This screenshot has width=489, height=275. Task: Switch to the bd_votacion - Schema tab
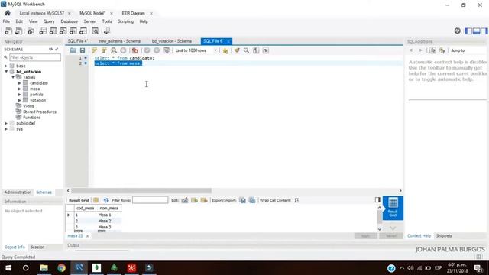point(171,41)
